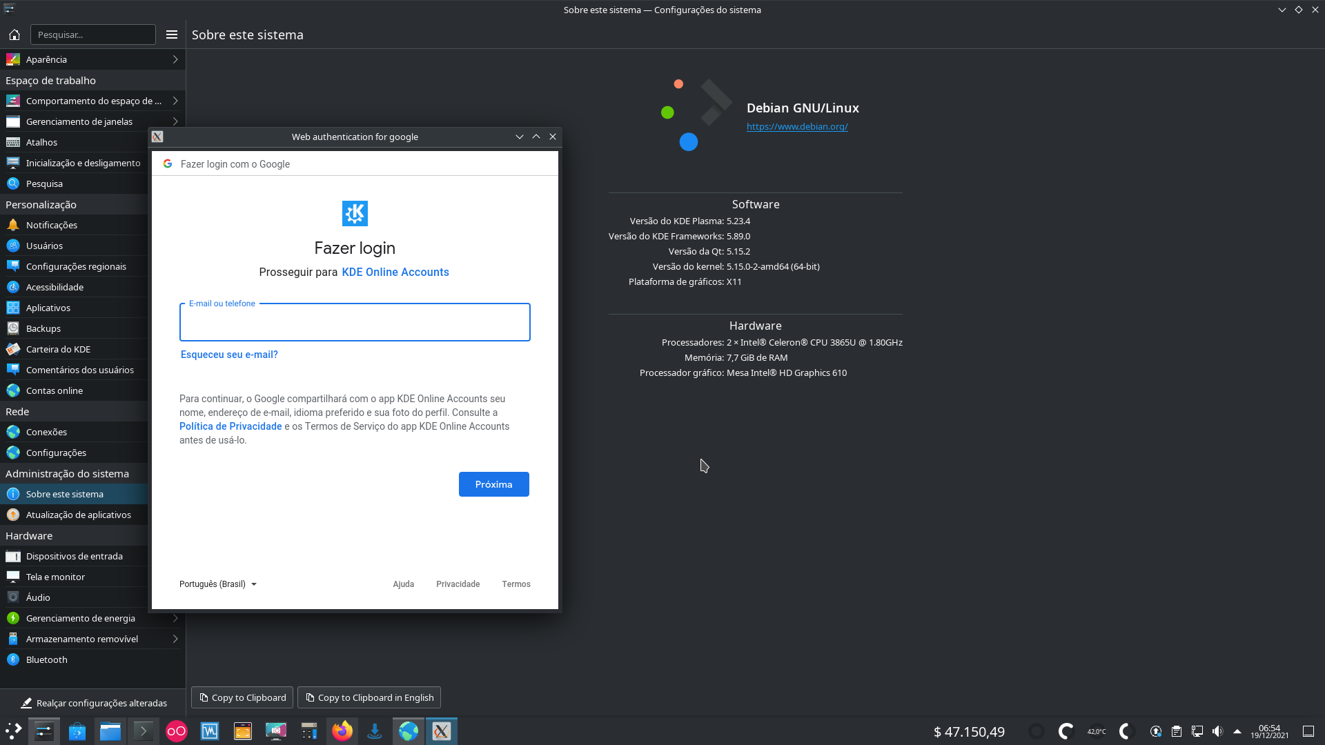Open the debian.org website link
The image size is (1325, 745).
(797, 126)
